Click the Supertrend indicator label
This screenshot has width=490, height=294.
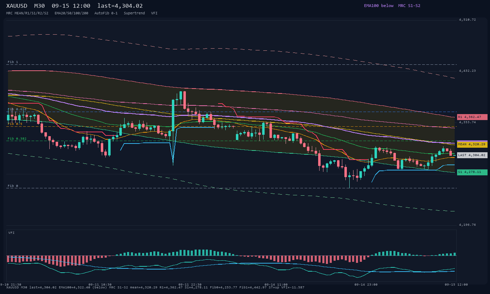134,13
